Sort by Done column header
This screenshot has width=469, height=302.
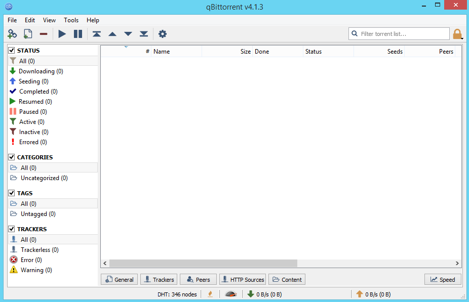(x=278, y=52)
